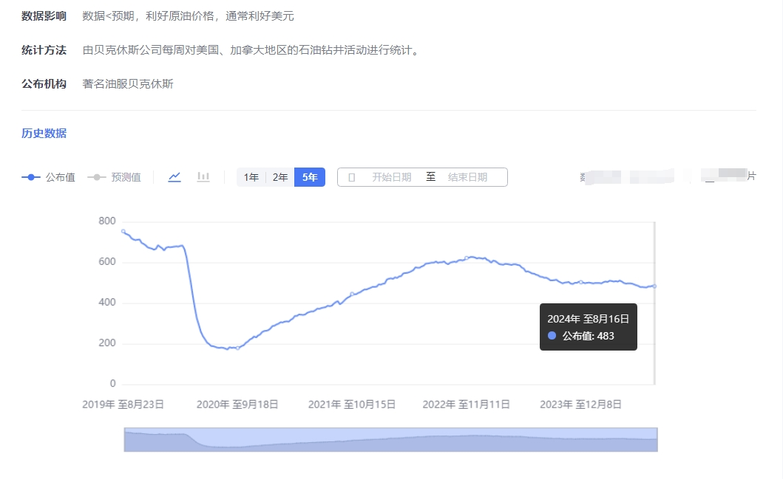Switch to line chart view icon
This screenshot has width=783, height=479.
174,177
